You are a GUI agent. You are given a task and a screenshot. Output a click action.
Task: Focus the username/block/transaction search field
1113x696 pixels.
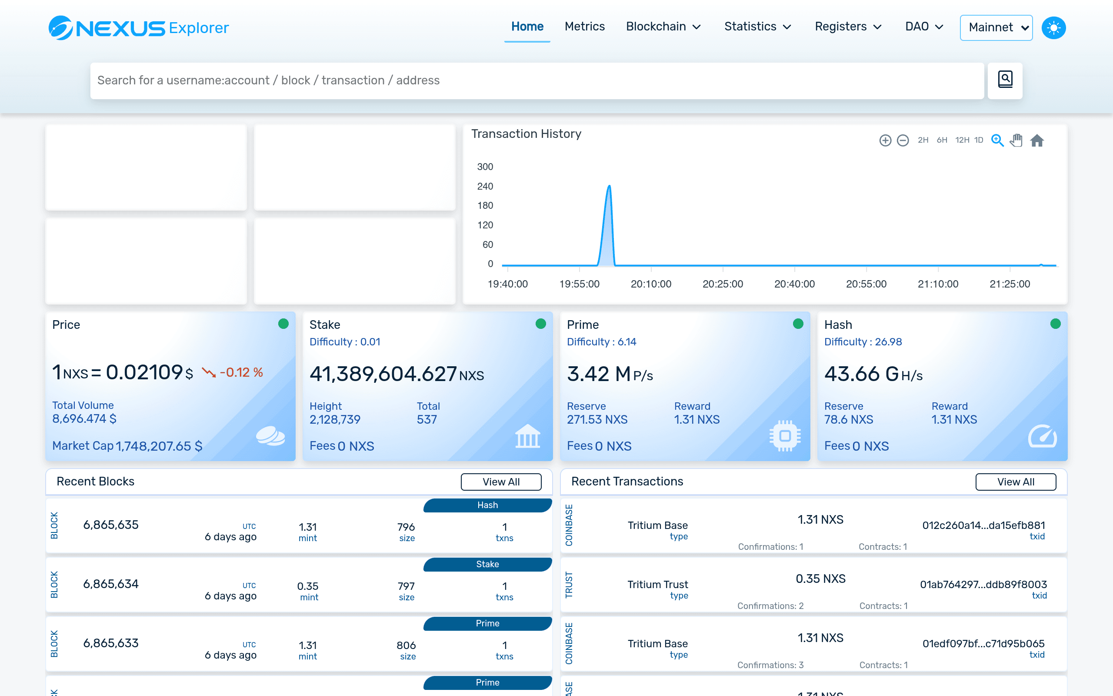(537, 80)
